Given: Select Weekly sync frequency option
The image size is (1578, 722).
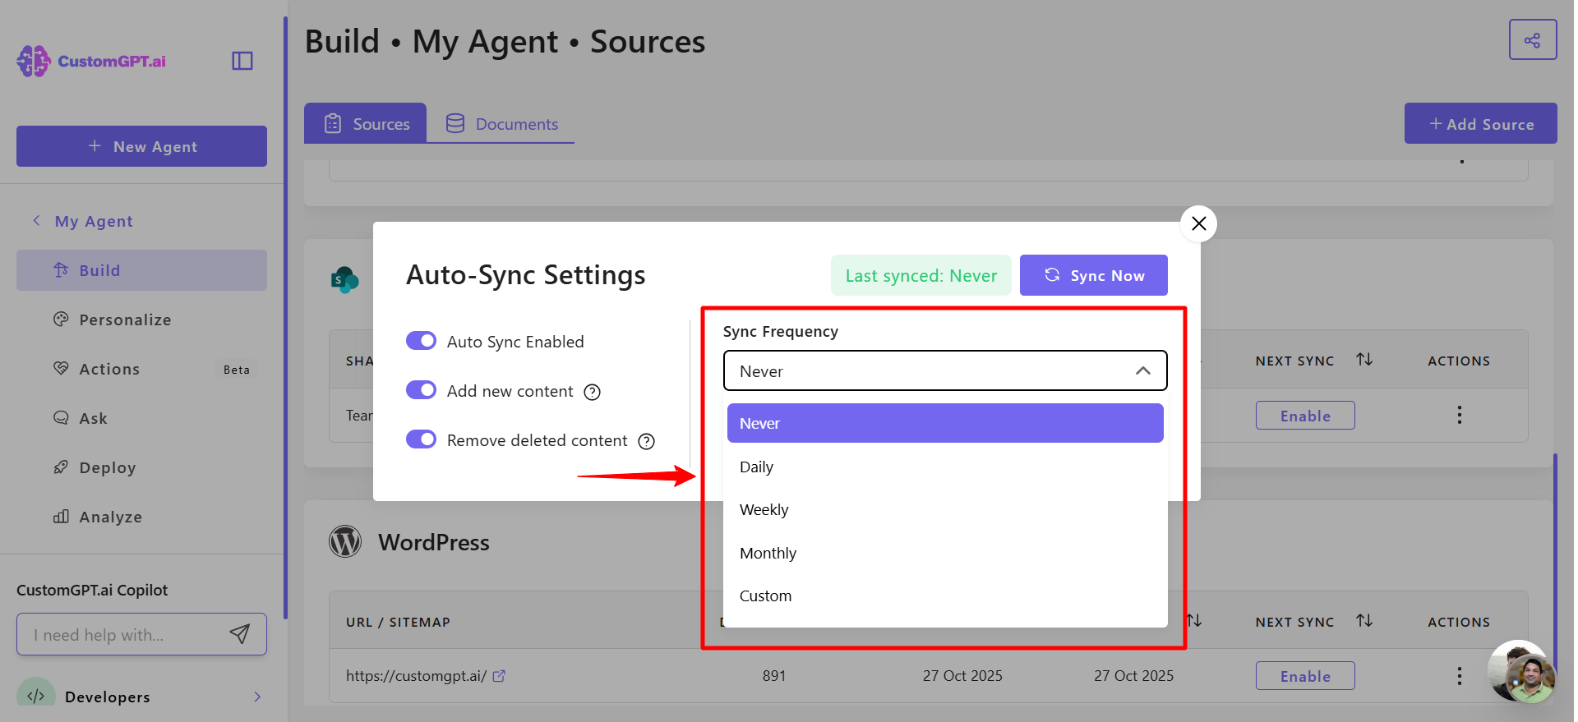Looking at the screenshot, I should click(x=945, y=510).
